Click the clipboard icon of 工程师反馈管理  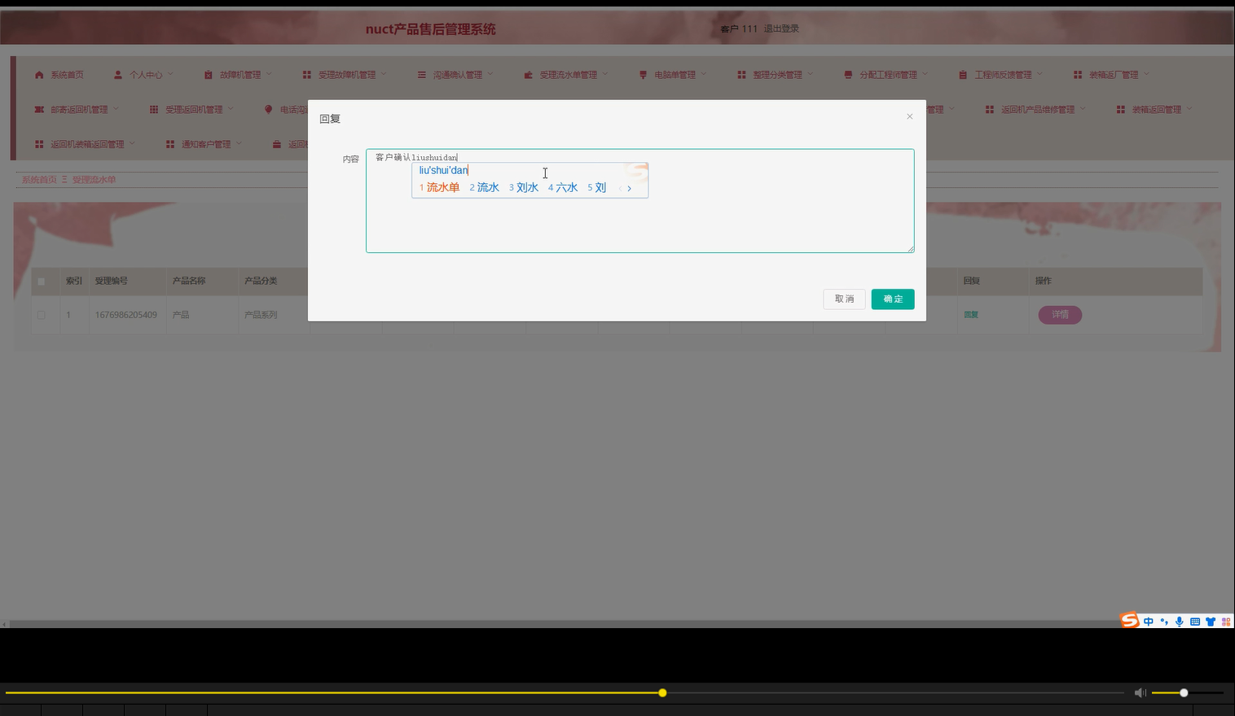click(963, 75)
